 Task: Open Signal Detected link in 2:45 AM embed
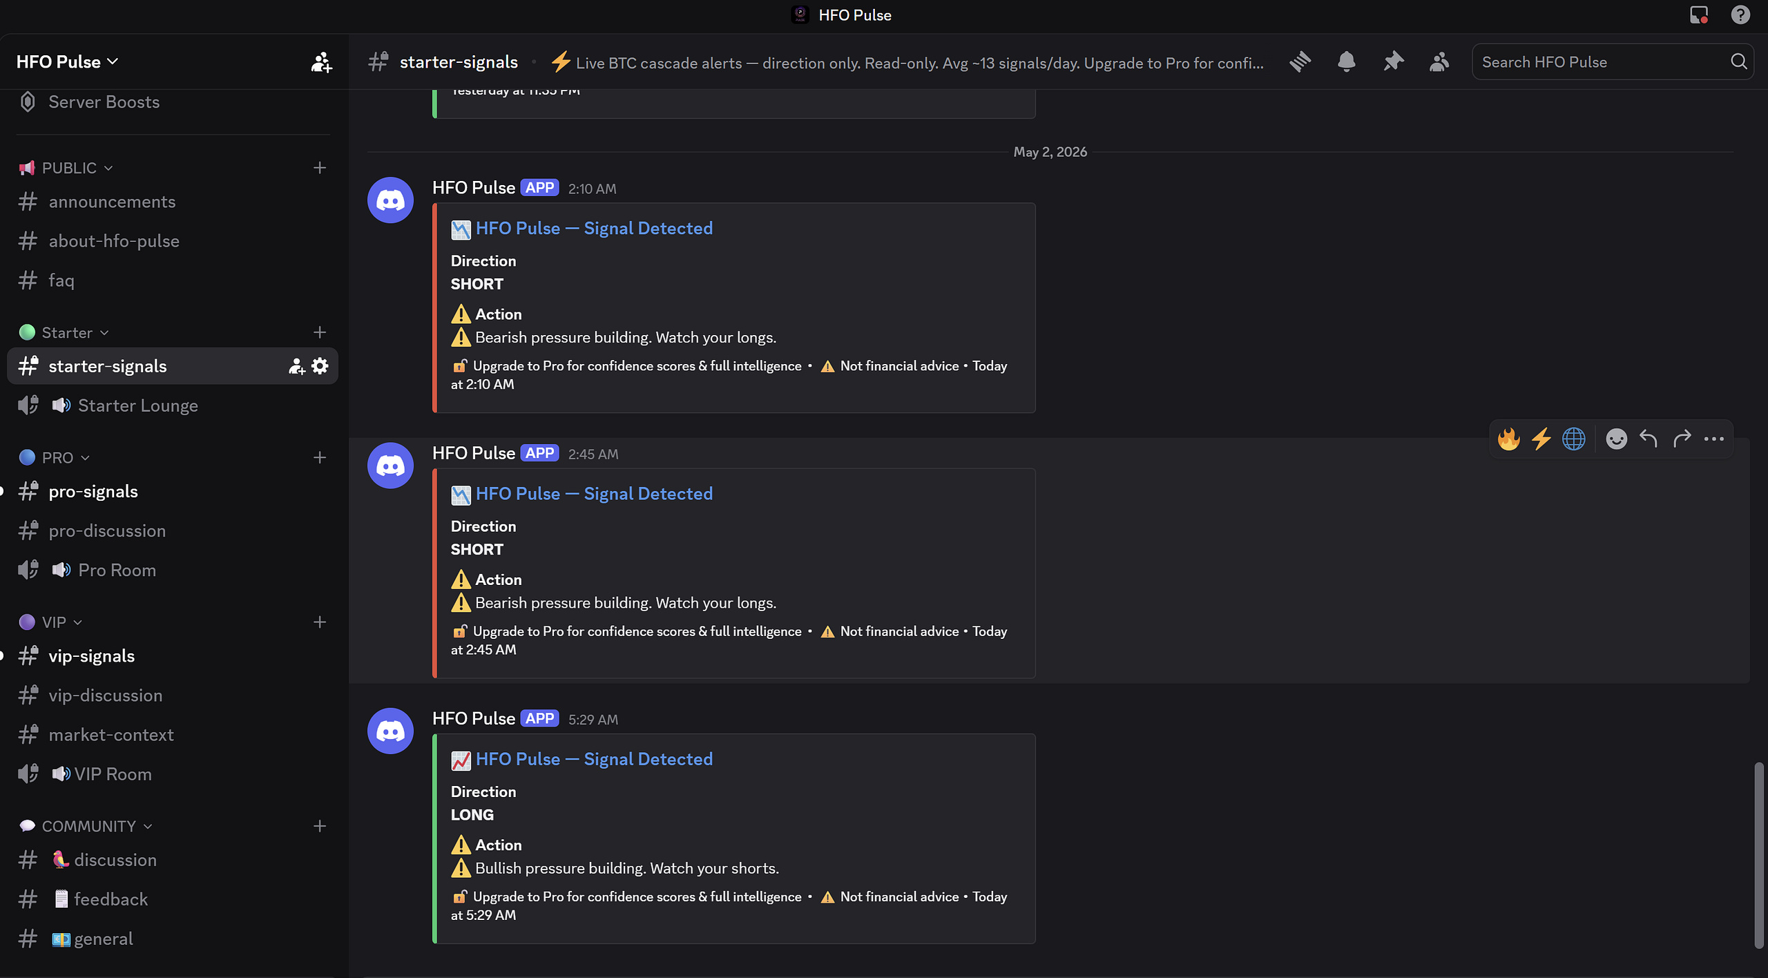click(594, 494)
